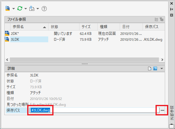Show preview mode icon in 詳細 panel
The height and width of the screenshot is (129, 175).
tap(155, 69)
